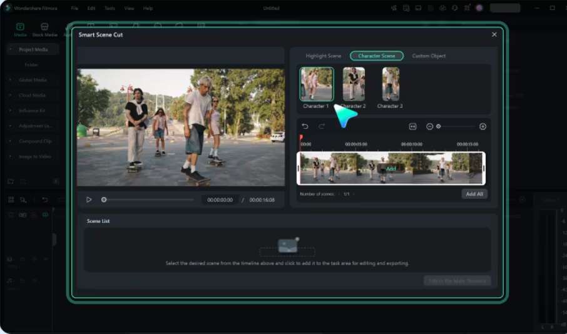Select the Character 2 thumbnail
The height and width of the screenshot is (334, 567).
pyautogui.click(x=354, y=84)
